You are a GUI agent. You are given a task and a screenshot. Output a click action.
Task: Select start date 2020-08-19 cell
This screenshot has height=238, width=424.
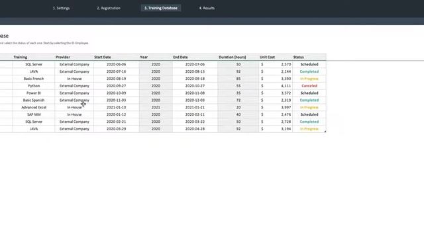[x=117, y=79]
